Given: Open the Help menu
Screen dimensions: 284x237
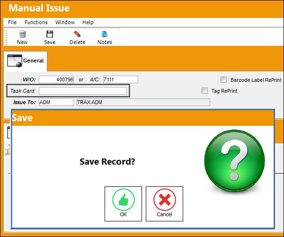Looking at the screenshot, I should (88, 22).
